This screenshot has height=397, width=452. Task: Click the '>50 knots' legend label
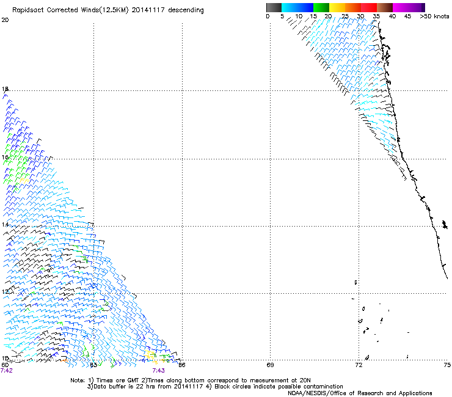coord(434,16)
